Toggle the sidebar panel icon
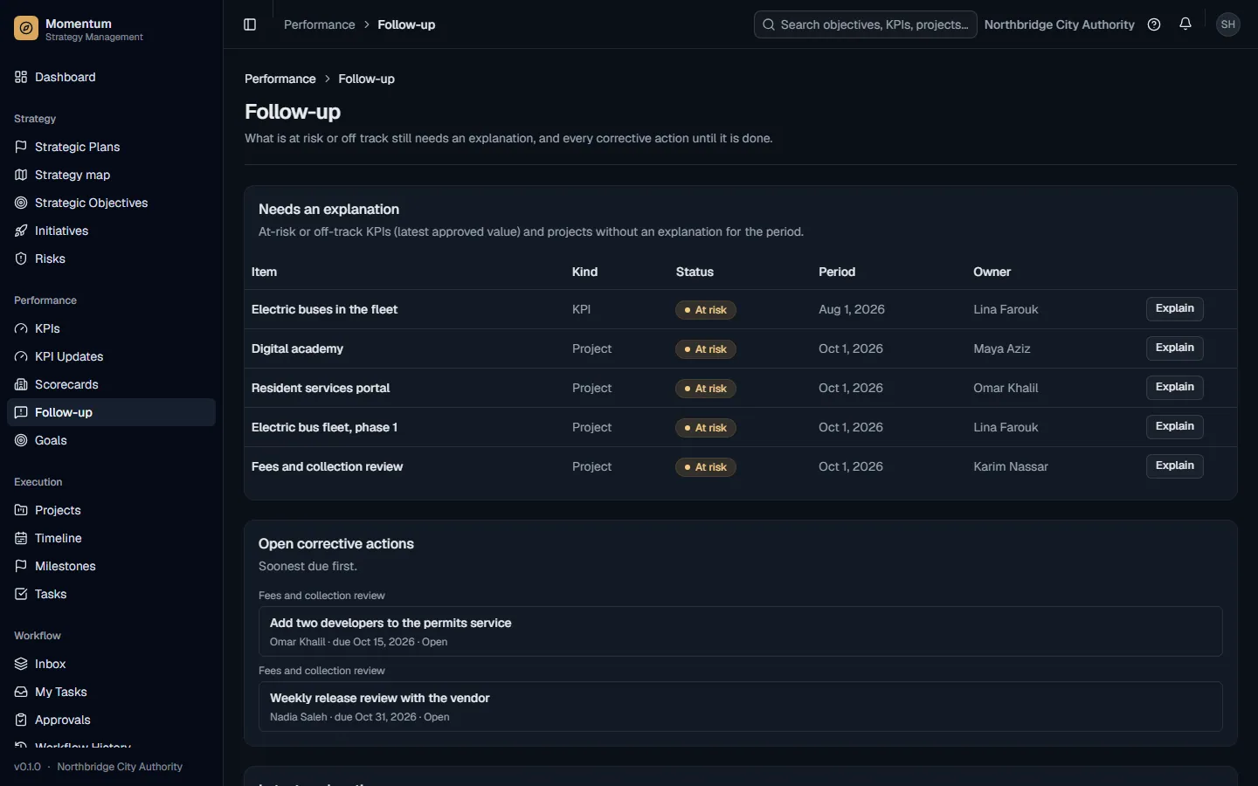This screenshot has width=1258, height=786. tap(250, 24)
